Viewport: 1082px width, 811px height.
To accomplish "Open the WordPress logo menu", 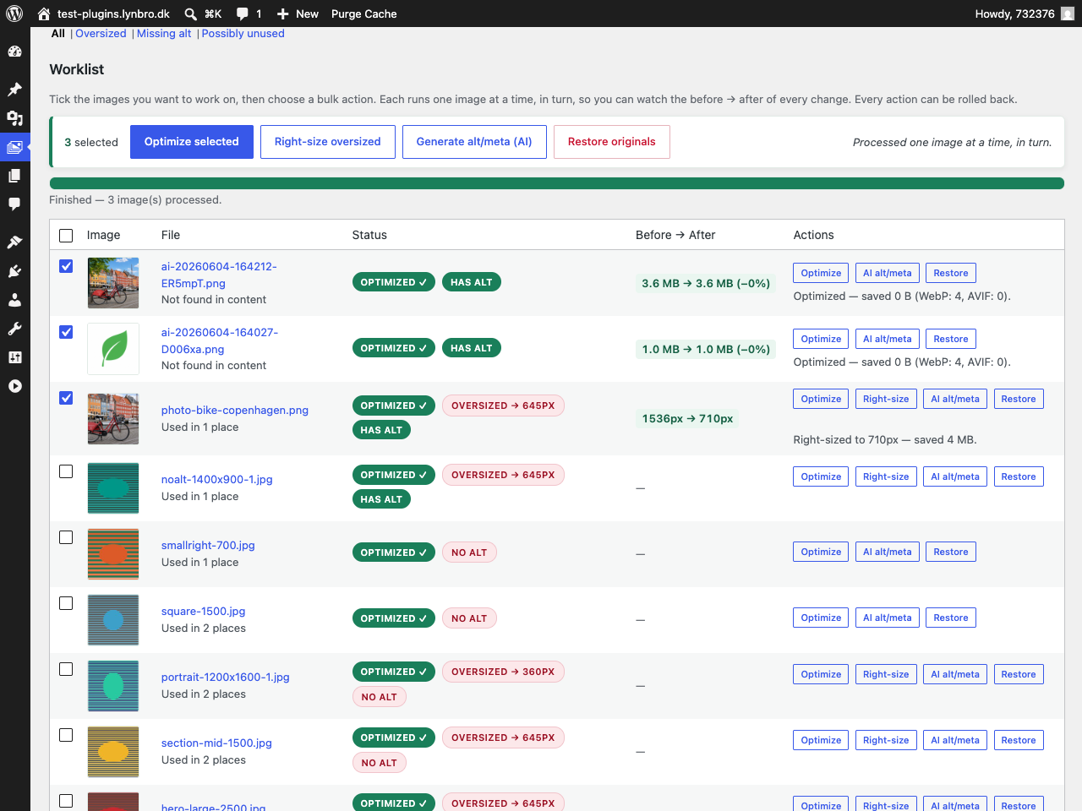I will [x=14, y=14].
